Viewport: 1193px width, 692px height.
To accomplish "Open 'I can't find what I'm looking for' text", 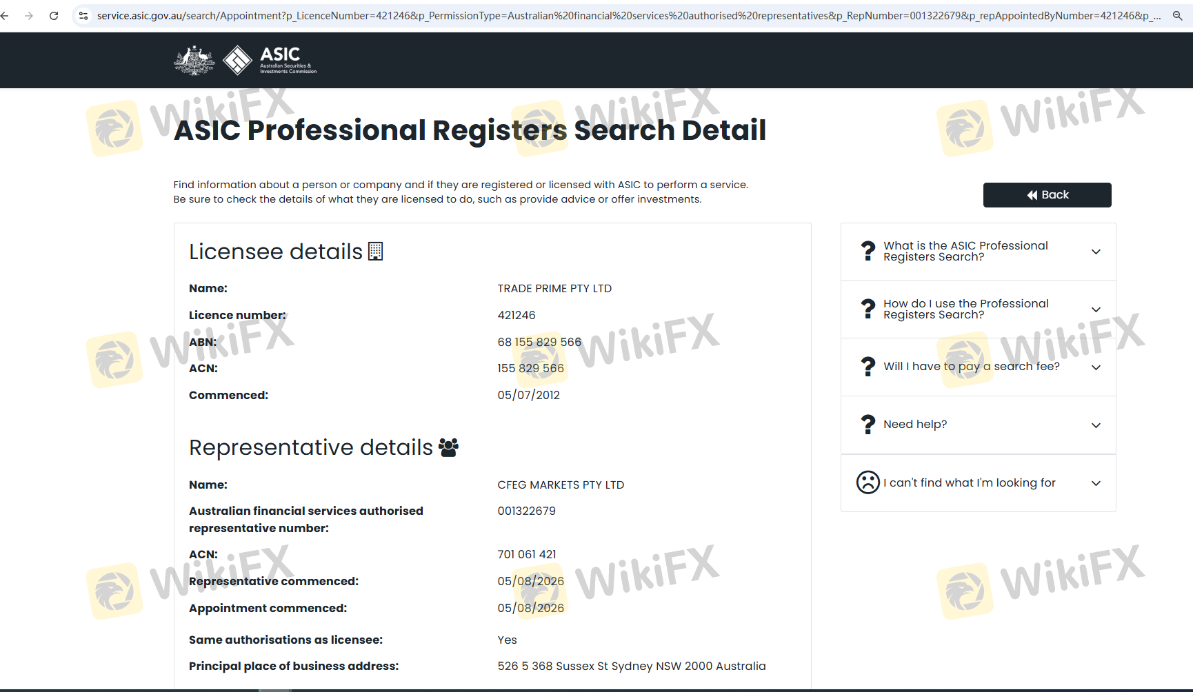I will pos(970,482).
